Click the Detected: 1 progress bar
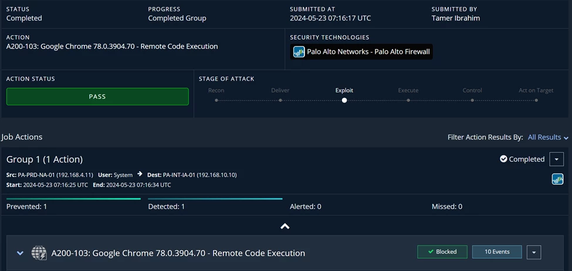This screenshot has width=572, height=271. point(215,199)
